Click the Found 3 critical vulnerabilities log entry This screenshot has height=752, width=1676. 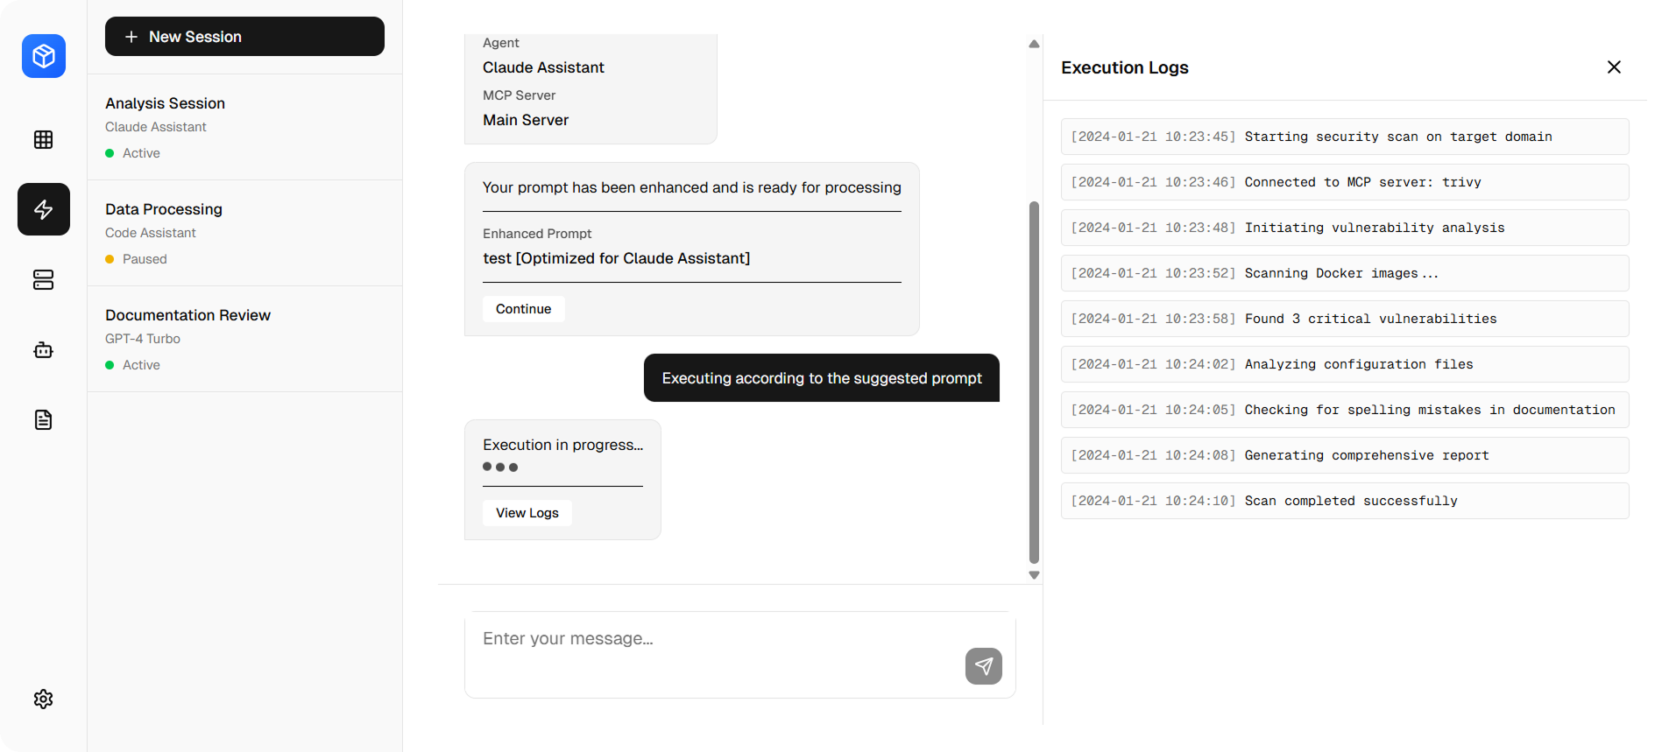(x=1344, y=319)
